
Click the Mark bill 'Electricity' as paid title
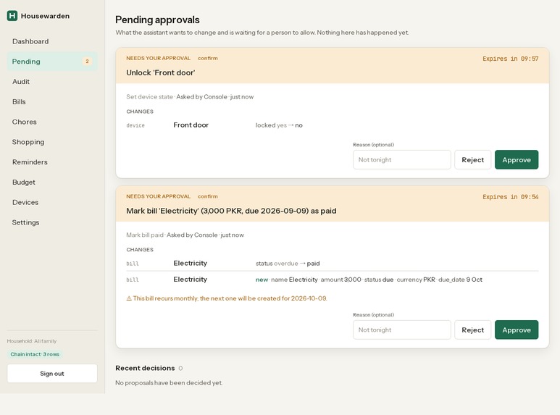(231, 211)
